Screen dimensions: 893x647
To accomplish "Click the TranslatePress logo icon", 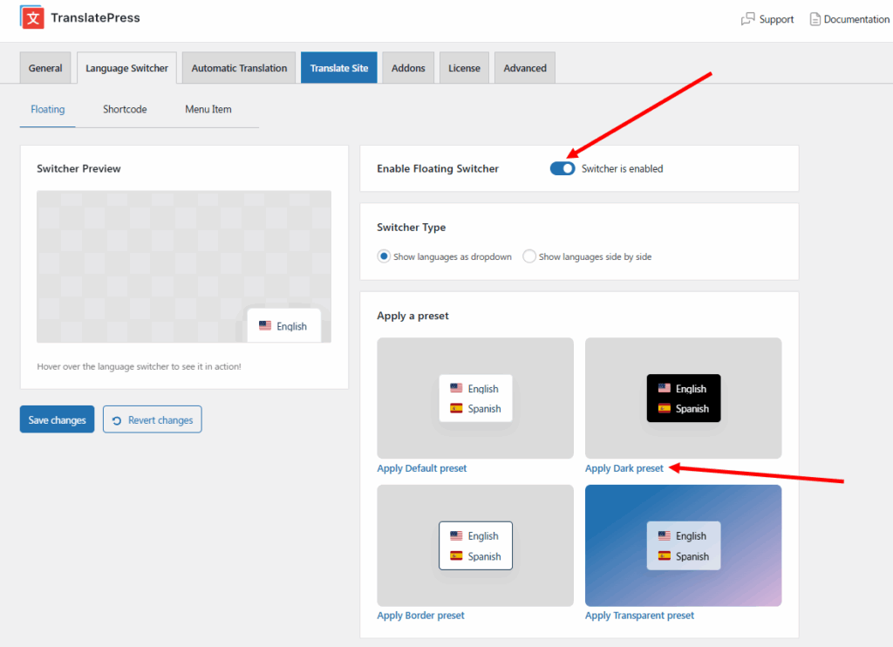I will click(x=32, y=17).
